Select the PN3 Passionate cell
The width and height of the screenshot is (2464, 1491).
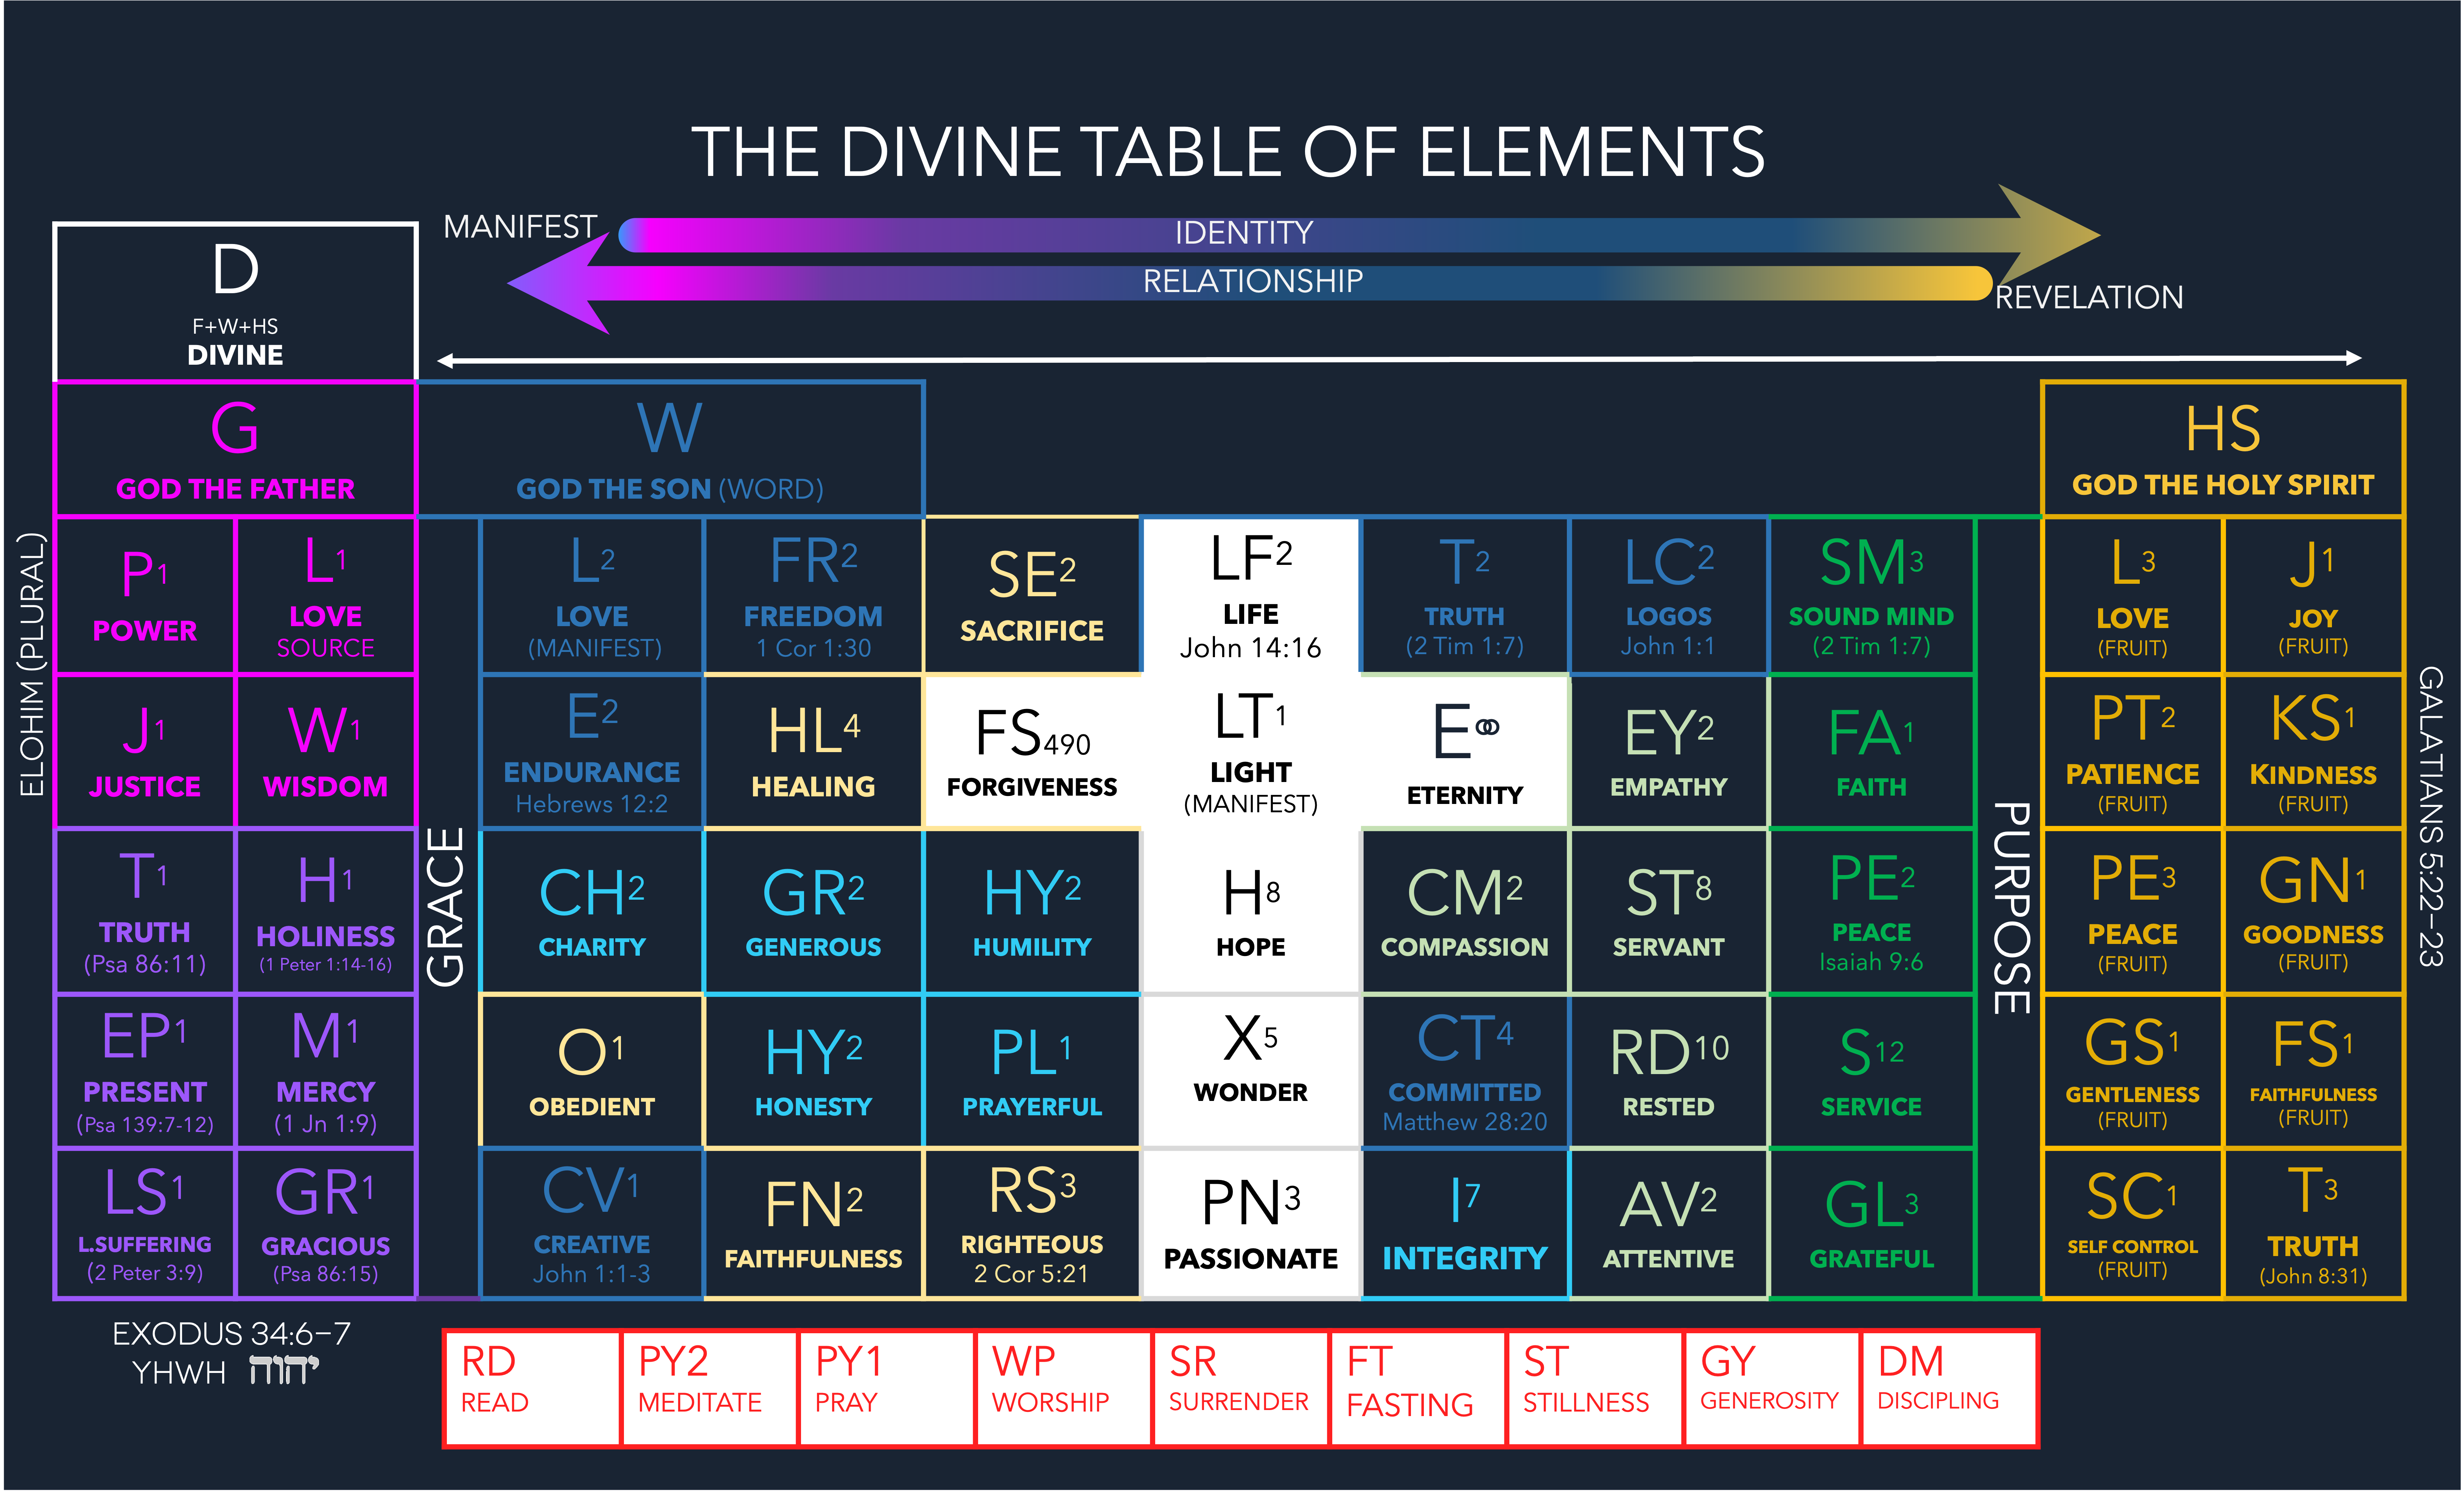(1251, 1223)
